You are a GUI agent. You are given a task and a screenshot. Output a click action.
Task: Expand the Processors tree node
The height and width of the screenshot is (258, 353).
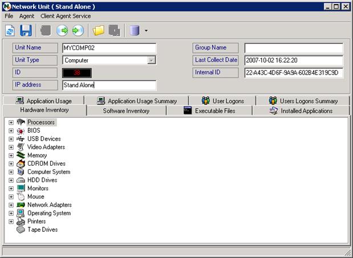11,122
